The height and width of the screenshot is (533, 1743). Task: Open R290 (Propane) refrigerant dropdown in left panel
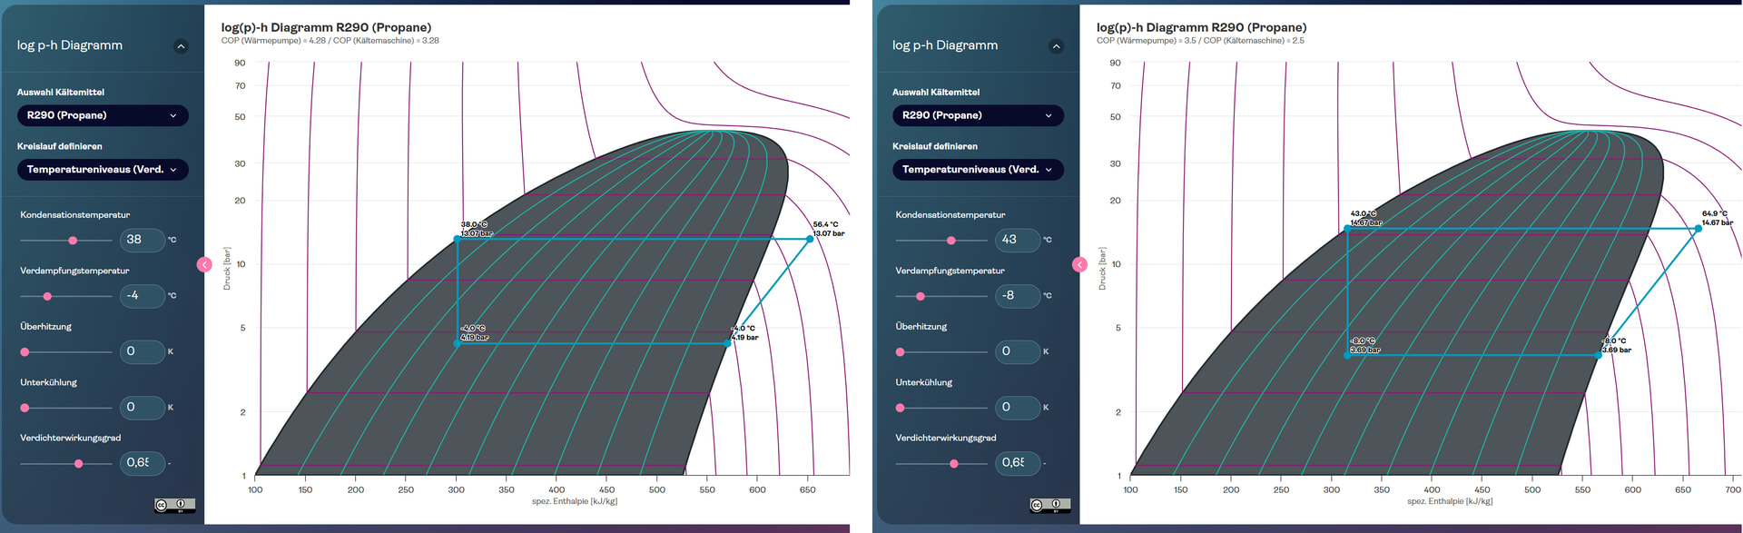(103, 115)
